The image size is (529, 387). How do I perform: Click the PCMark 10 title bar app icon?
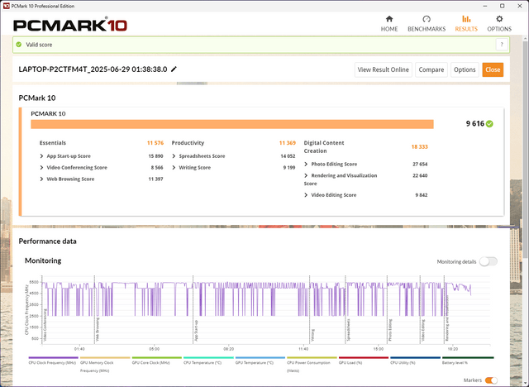click(x=6, y=6)
